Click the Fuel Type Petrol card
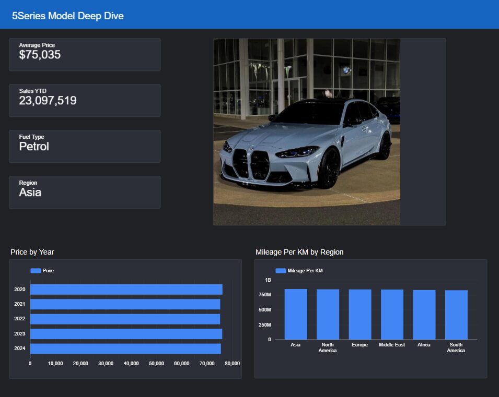Image resolution: width=499 pixels, height=397 pixels. (x=85, y=146)
